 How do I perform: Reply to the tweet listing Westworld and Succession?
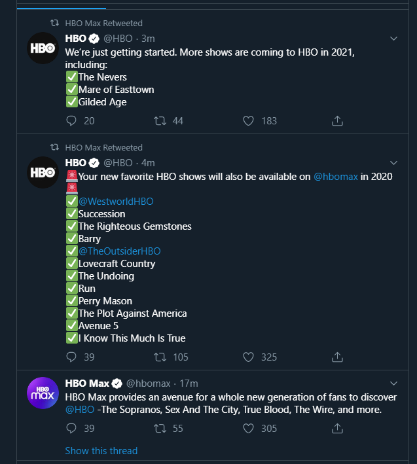pos(72,357)
